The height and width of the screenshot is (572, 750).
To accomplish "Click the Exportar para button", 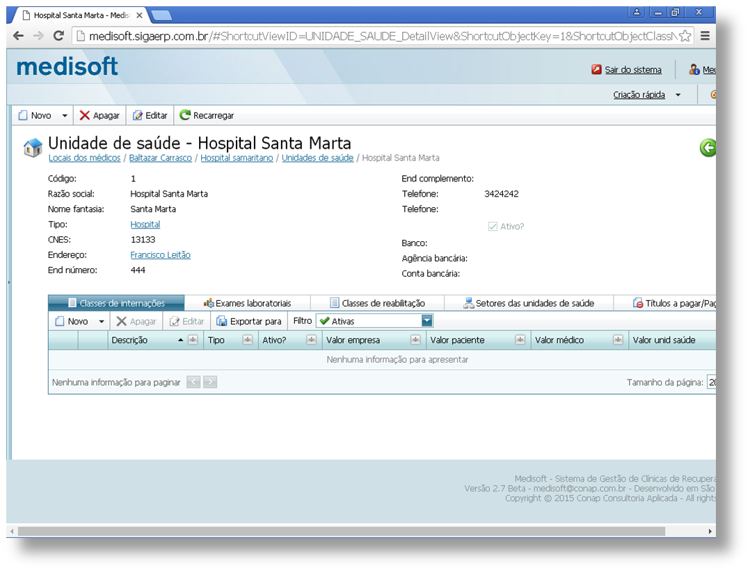I will coord(249,321).
